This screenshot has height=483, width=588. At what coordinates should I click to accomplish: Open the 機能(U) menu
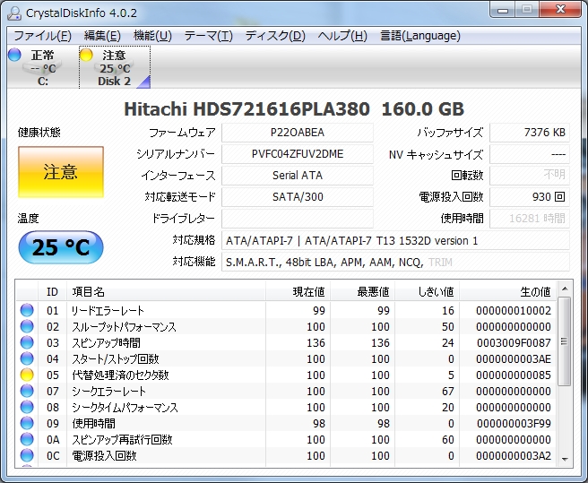tap(152, 36)
